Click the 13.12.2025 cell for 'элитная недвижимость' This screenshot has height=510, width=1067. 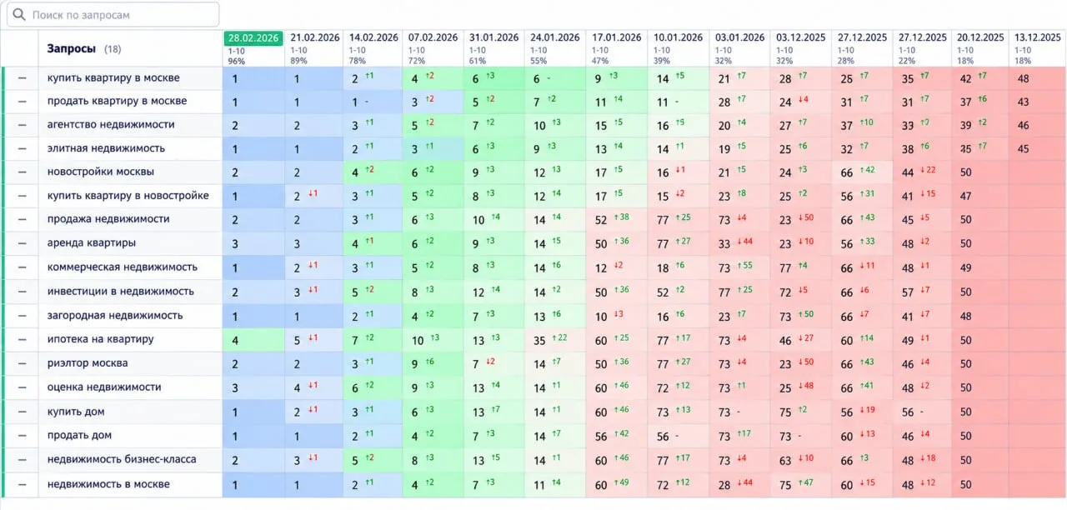pyautogui.click(x=1038, y=149)
